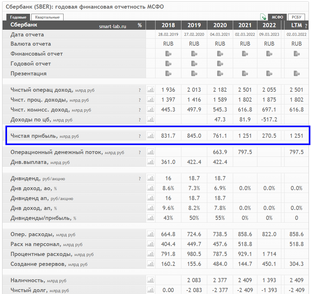Show chart for Див доход, ао
This screenshot has height=294, width=312.
(x=151, y=188)
